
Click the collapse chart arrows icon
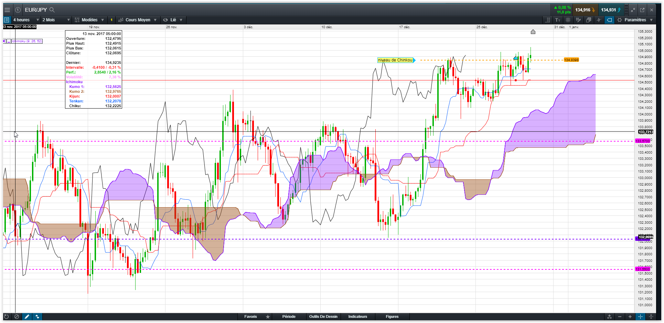(x=633, y=10)
